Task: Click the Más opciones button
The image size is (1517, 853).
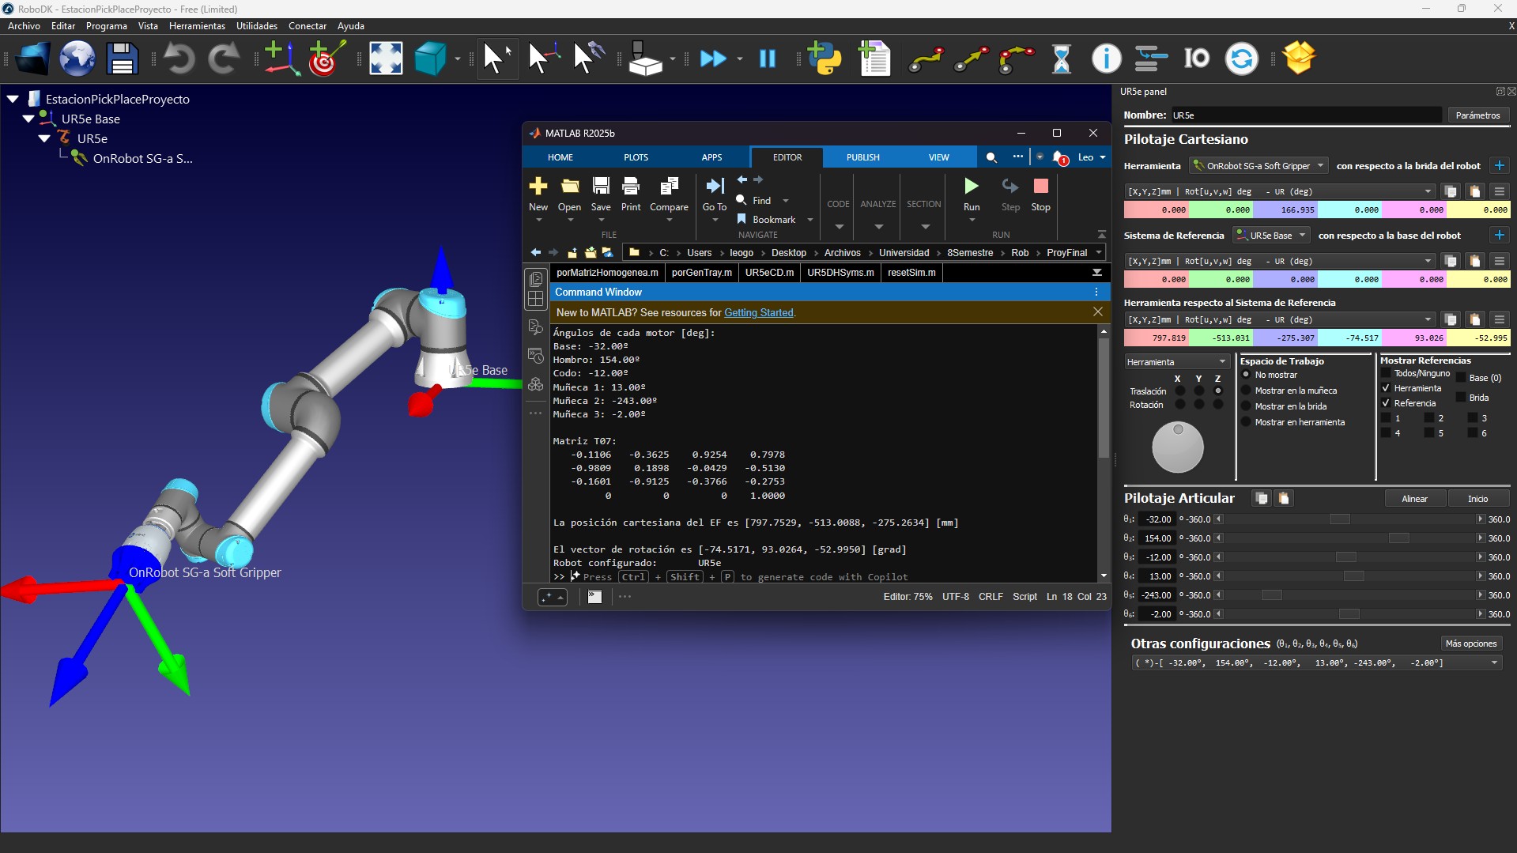Action: point(1471,644)
